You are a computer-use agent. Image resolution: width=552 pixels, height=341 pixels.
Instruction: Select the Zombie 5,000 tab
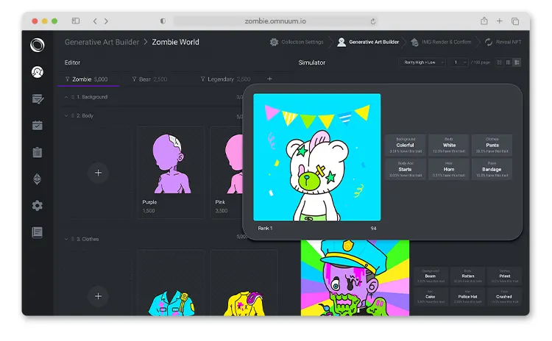(x=87, y=79)
